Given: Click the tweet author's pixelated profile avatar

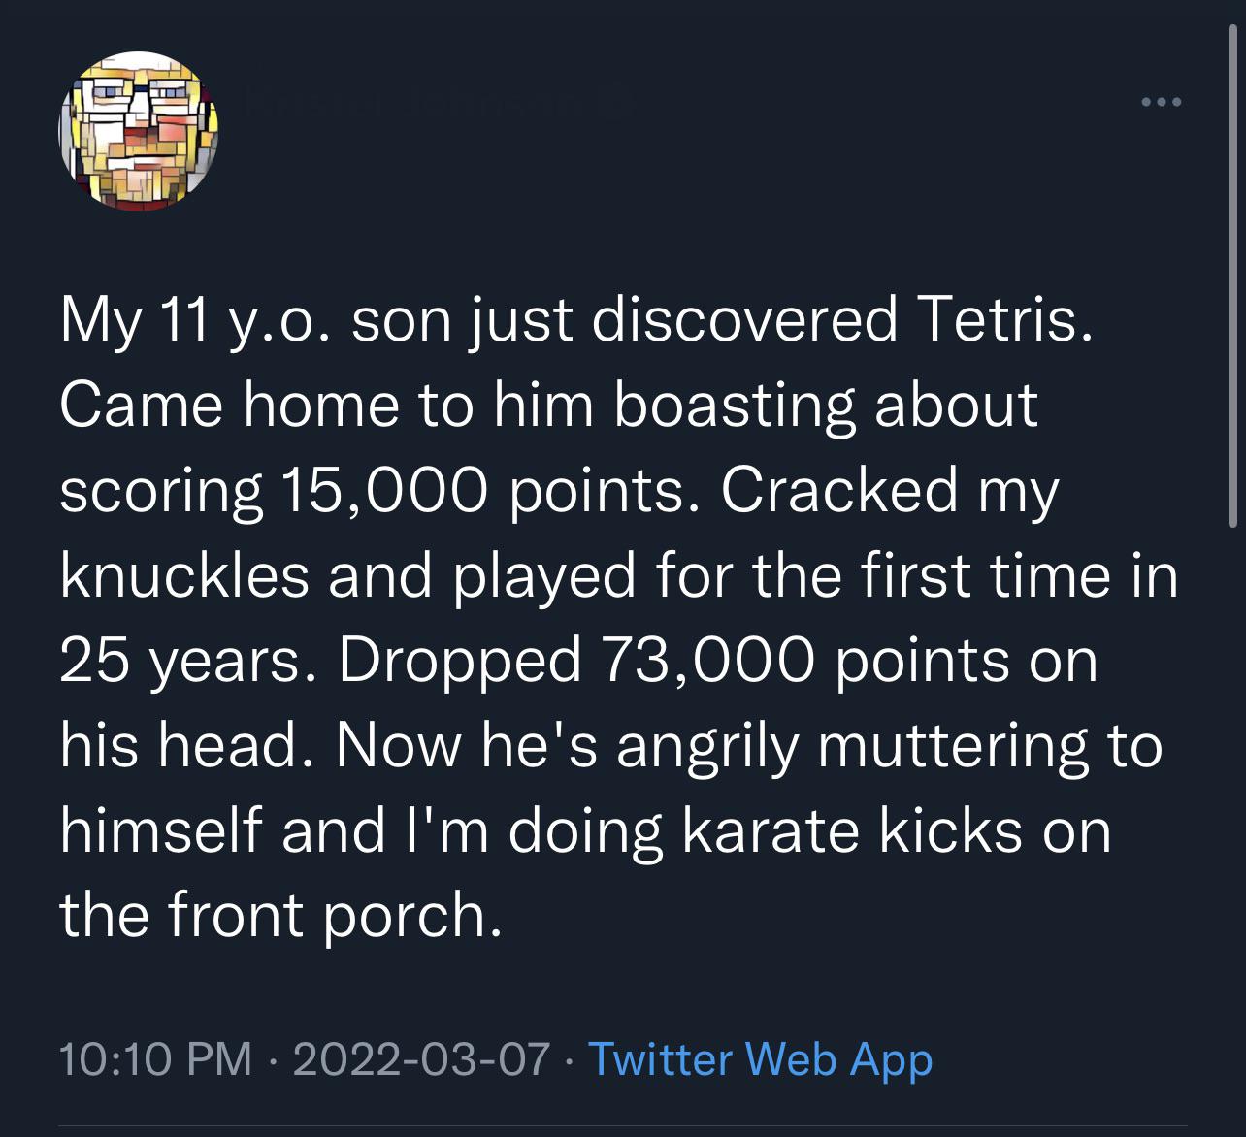Looking at the screenshot, I should (139, 132).
